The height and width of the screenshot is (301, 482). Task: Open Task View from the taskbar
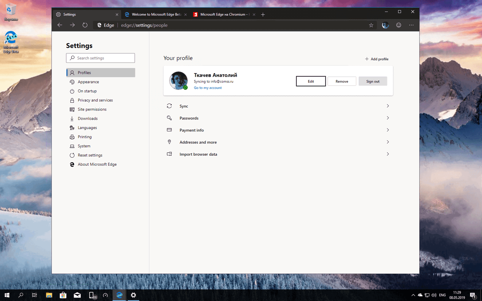[35, 295]
